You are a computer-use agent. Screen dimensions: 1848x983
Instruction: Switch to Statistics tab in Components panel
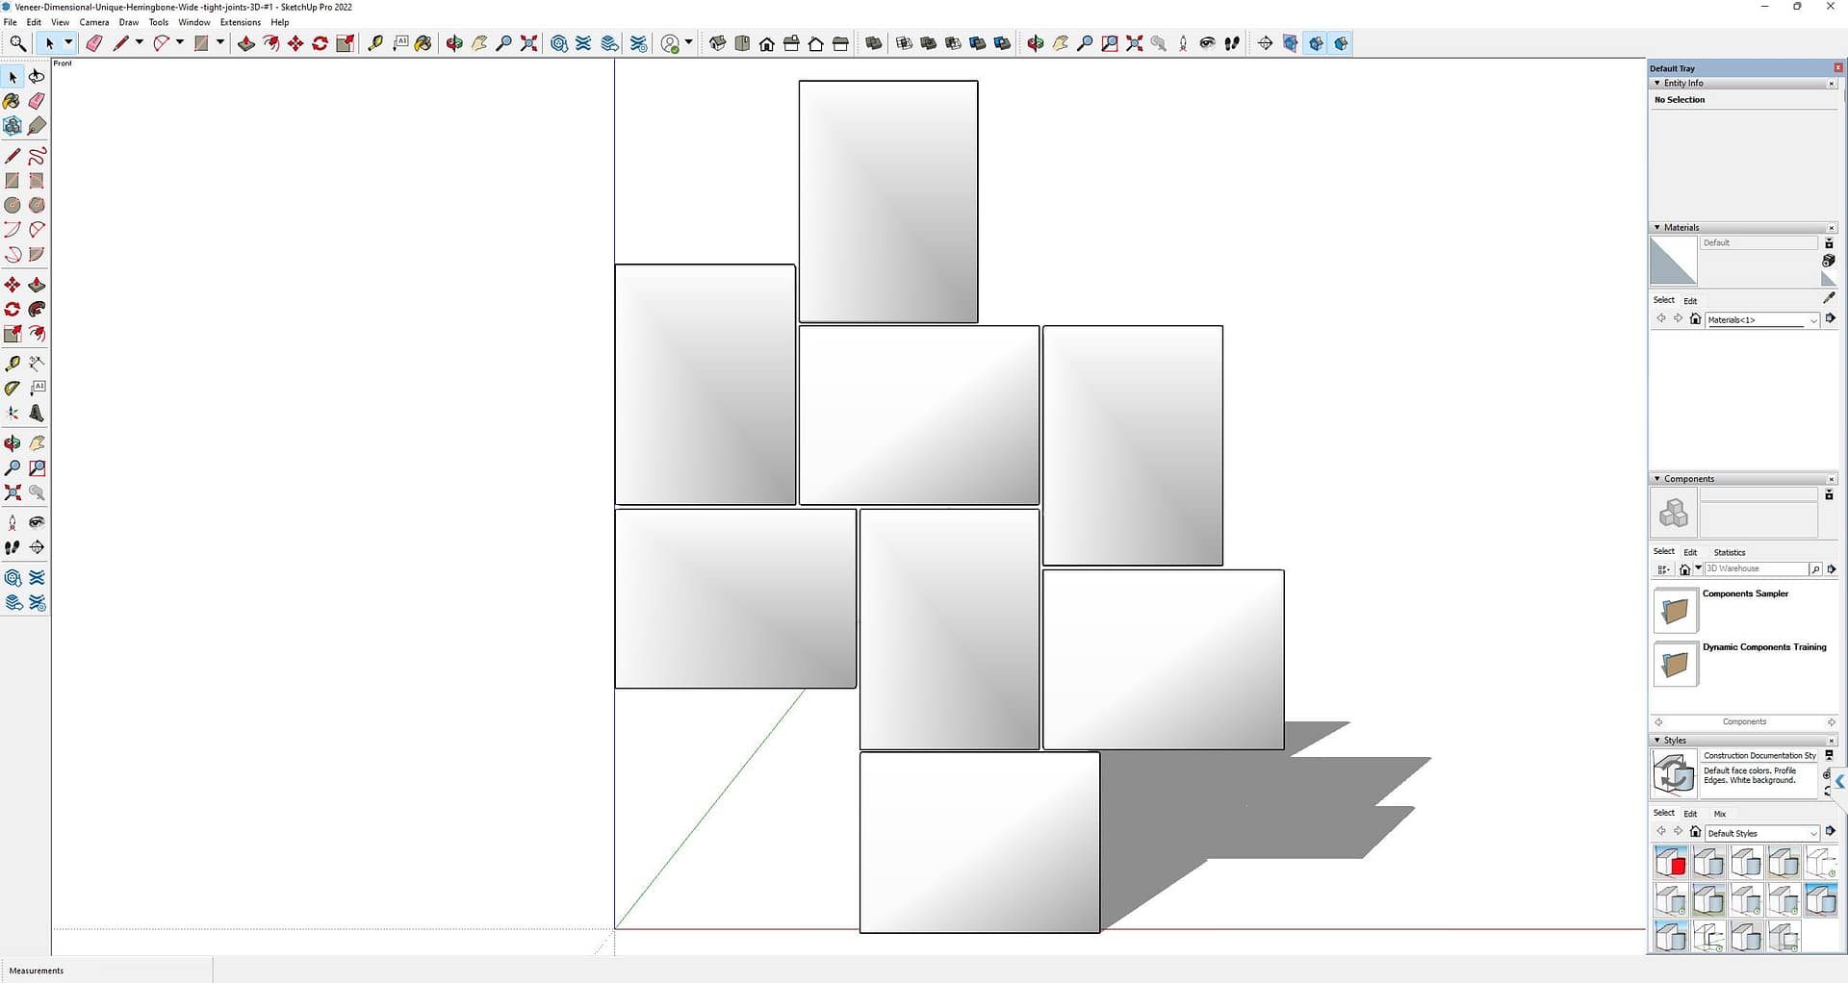coord(1729,552)
